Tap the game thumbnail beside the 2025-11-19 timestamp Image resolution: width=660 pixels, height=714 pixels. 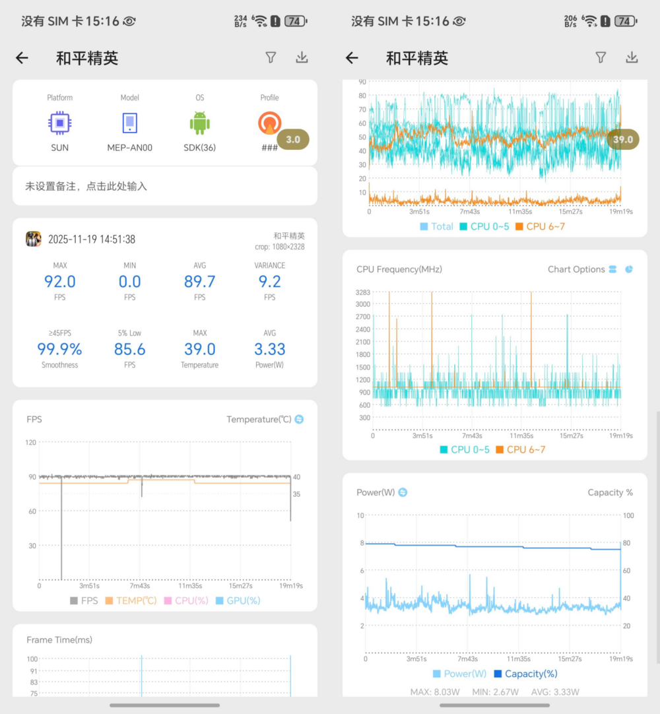(34, 239)
